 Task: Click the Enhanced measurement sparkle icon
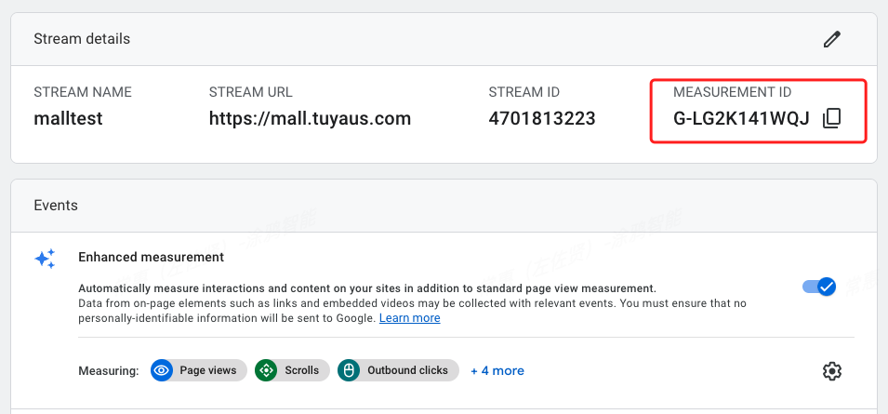(x=45, y=259)
